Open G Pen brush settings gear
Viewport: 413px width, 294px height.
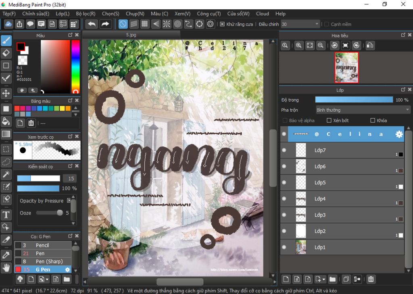(x=67, y=269)
